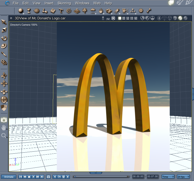Insert a particle emitter object

click(x=69, y=11)
